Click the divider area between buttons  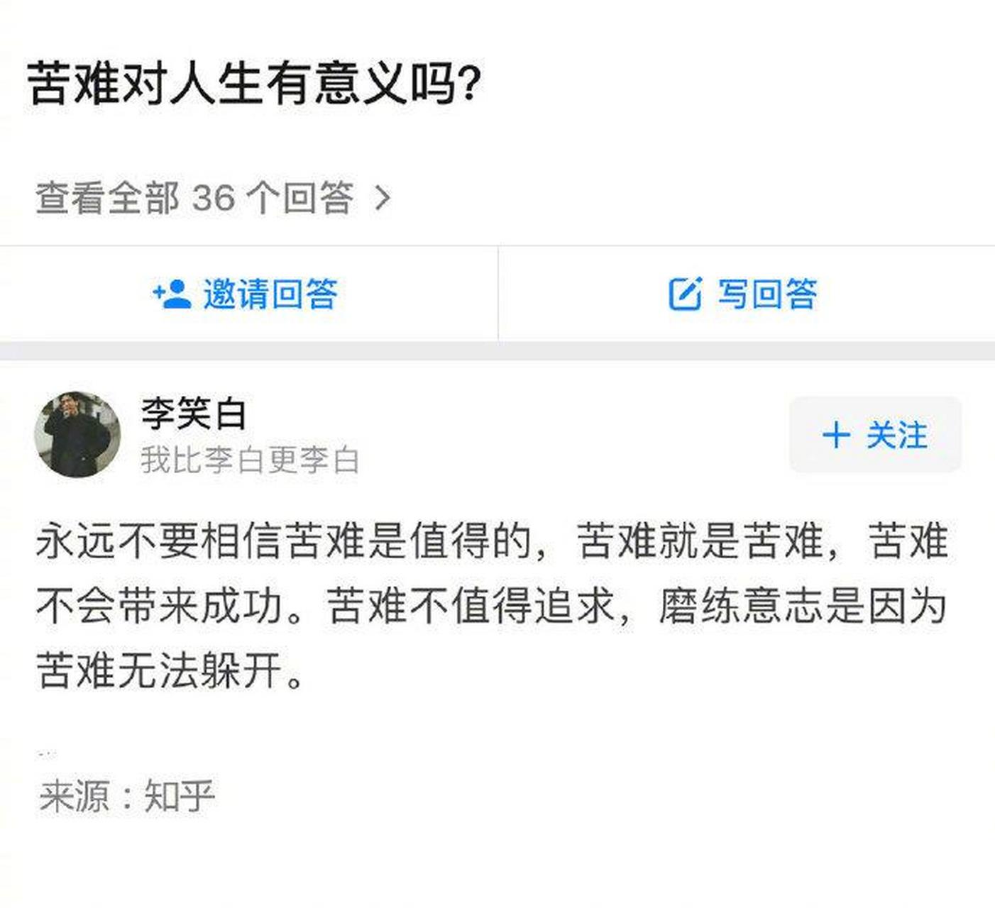499,293
